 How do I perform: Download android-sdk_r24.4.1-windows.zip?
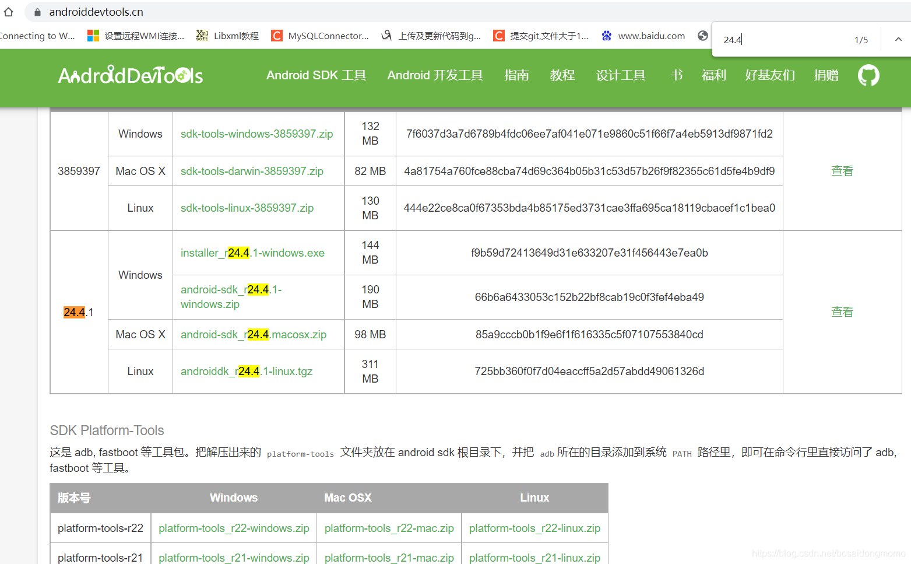231,297
